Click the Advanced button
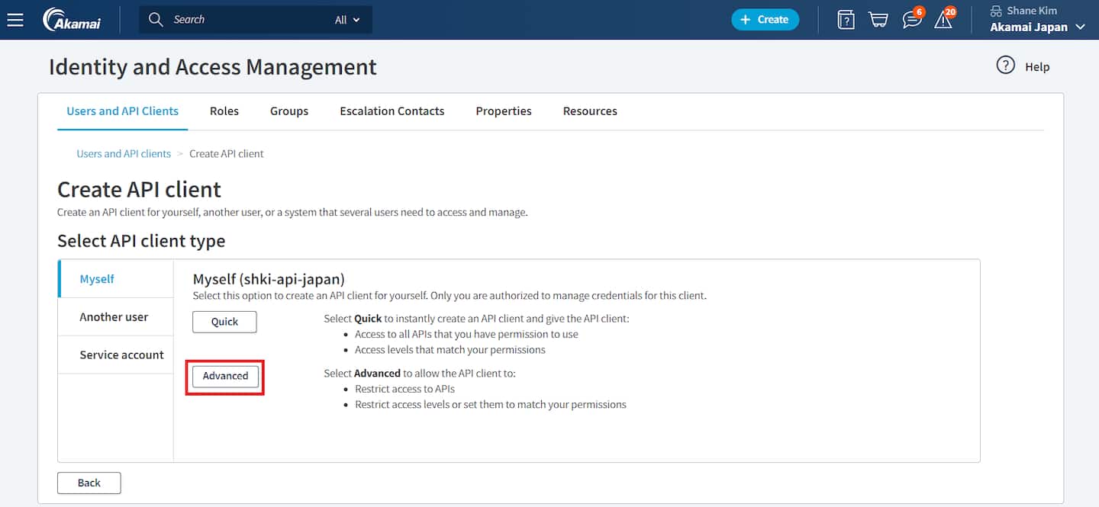The image size is (1099, 507). click(x=225, y=376)
